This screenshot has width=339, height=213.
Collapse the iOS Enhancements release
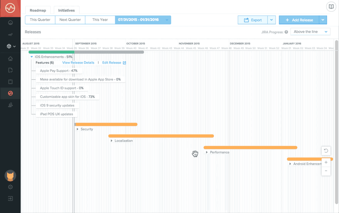[31, 57]
